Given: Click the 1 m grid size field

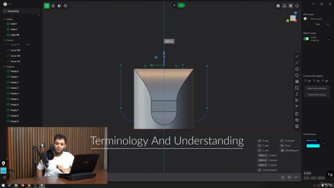Looking at the screenshot, I should 317,25.
